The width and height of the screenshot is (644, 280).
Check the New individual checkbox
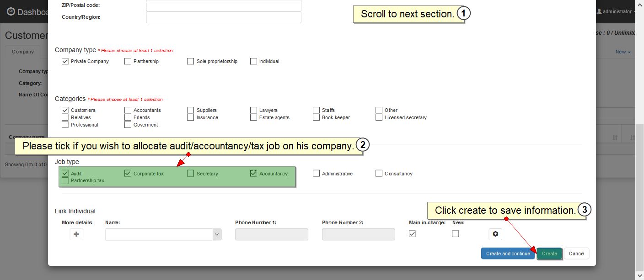(x=455, y=234)
